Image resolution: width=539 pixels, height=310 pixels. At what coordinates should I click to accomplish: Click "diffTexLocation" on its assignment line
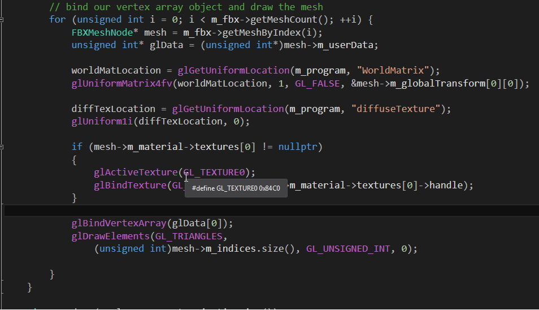coord(114,109)
